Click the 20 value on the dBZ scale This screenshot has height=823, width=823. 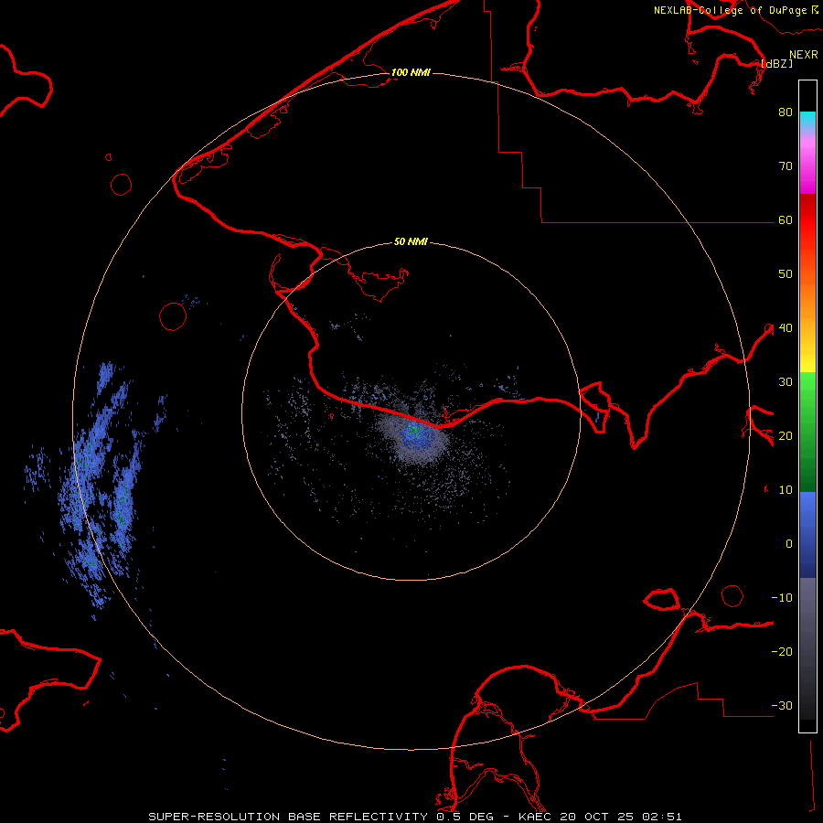[786, 436]
